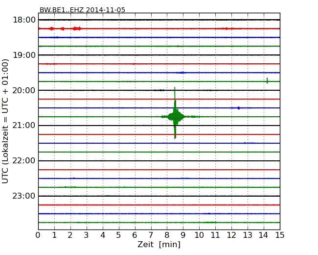318x255 pixels.
Task: Click the x-axis tick label 0
Action: 38,235
